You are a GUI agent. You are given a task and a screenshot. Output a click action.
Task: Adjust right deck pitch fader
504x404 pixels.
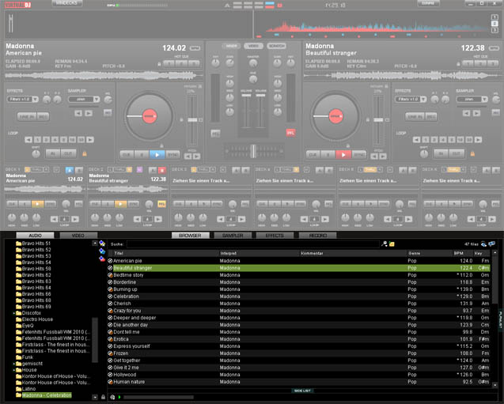pyautogui.click(x=378, y=120)
